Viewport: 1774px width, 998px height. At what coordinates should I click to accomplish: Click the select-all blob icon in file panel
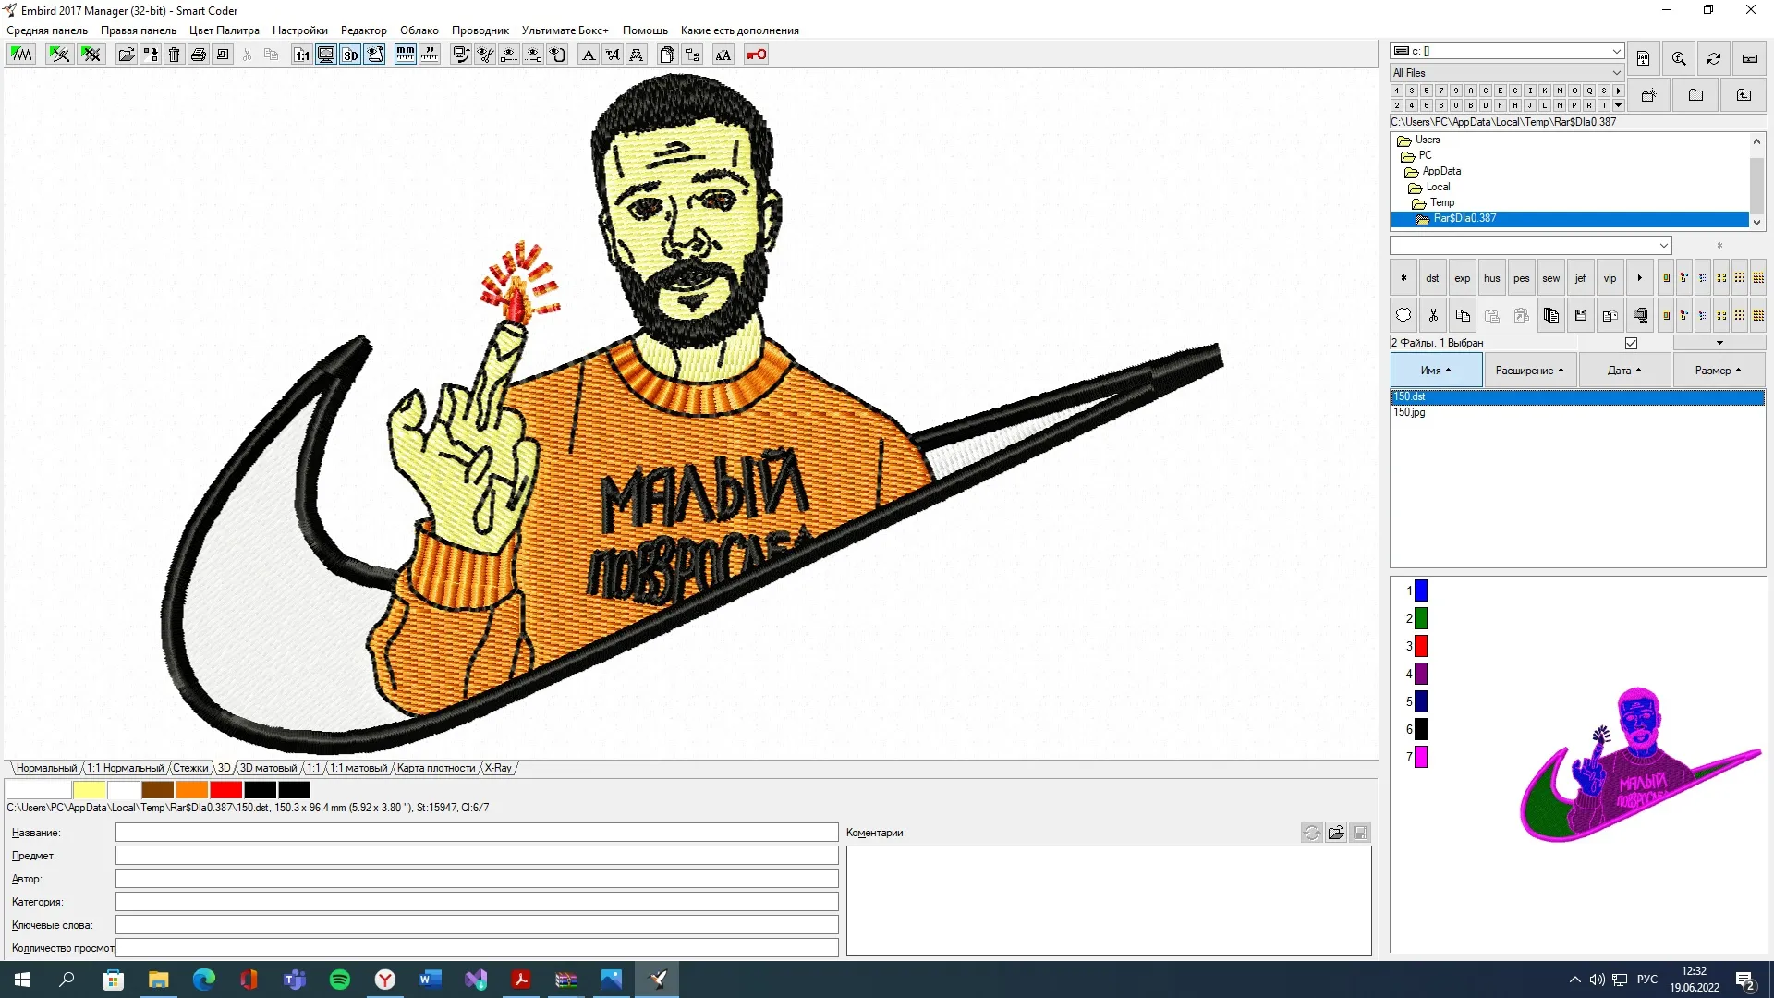pos(1403,315)
